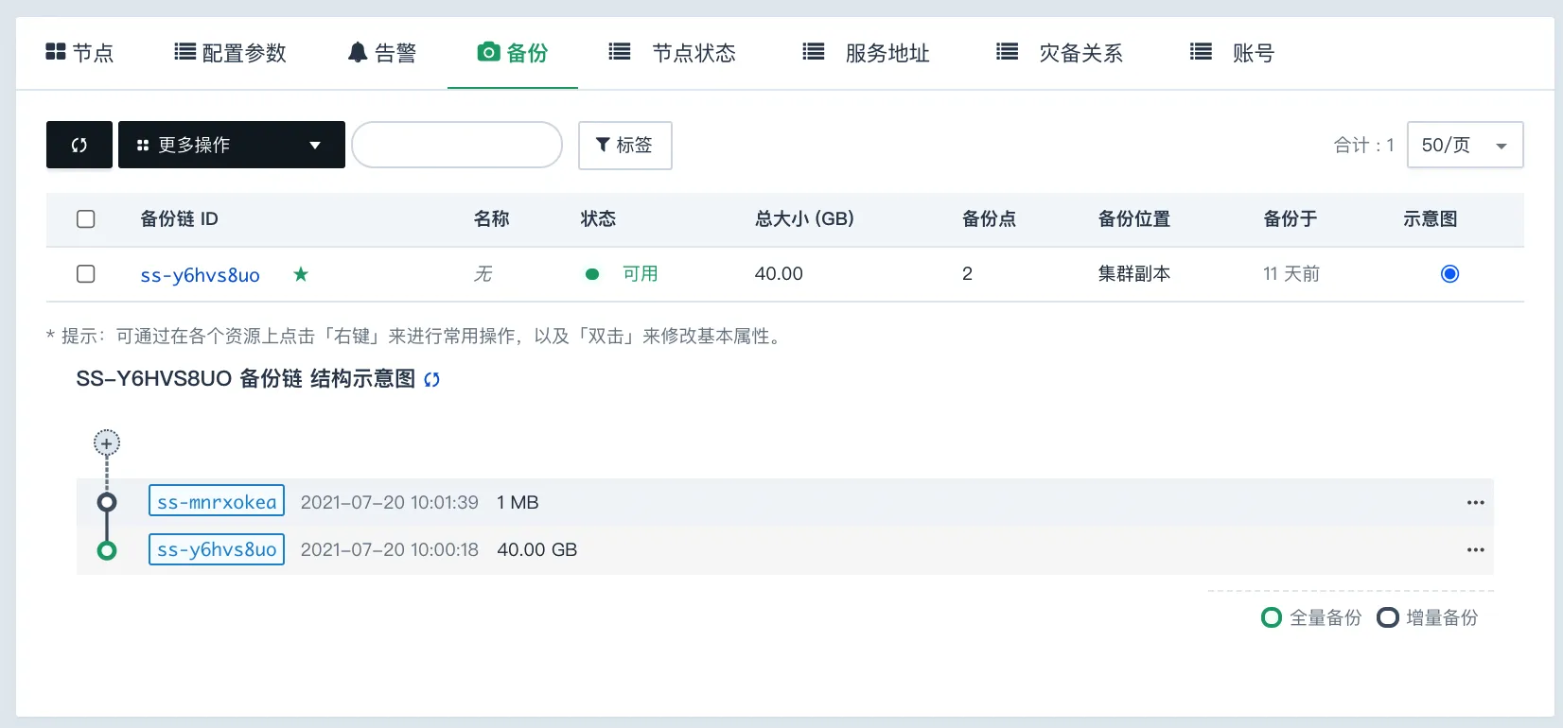Expand the plus node atop the backup chain
The width and height of the screenshot is (1563, 728).
coord(106,442)
